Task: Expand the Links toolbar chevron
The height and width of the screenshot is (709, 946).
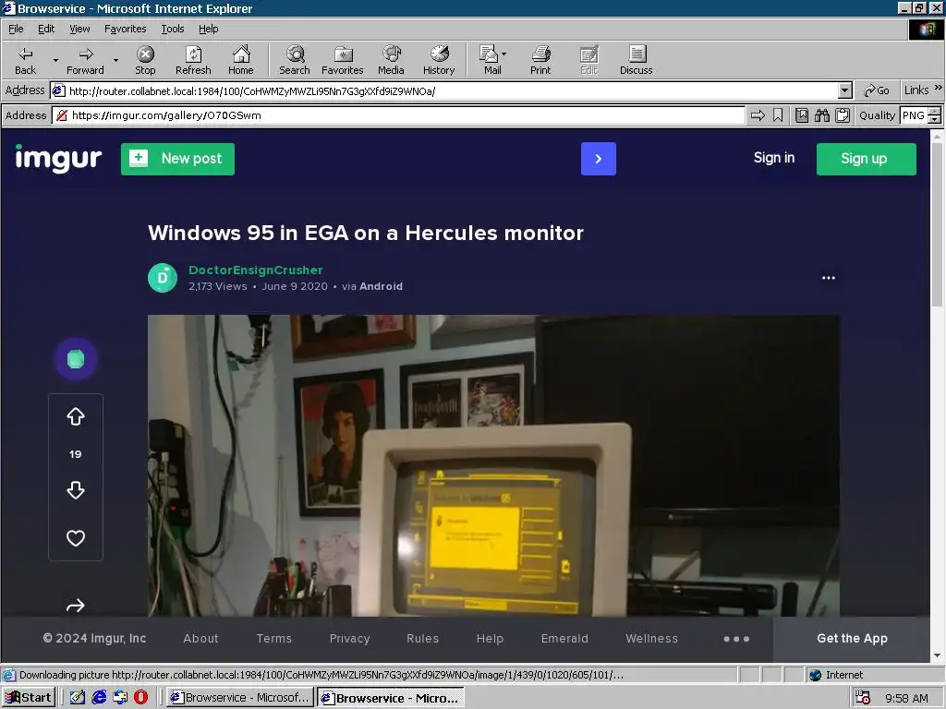Action: (939, 88)
